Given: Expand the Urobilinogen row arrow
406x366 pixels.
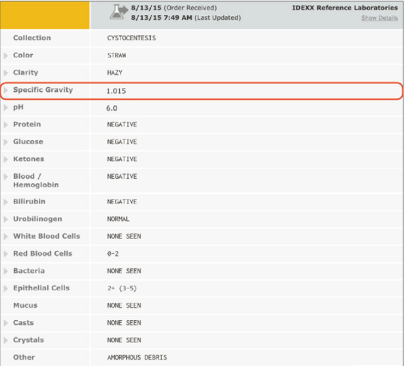Looking at the screenshot, I should 6,219.
